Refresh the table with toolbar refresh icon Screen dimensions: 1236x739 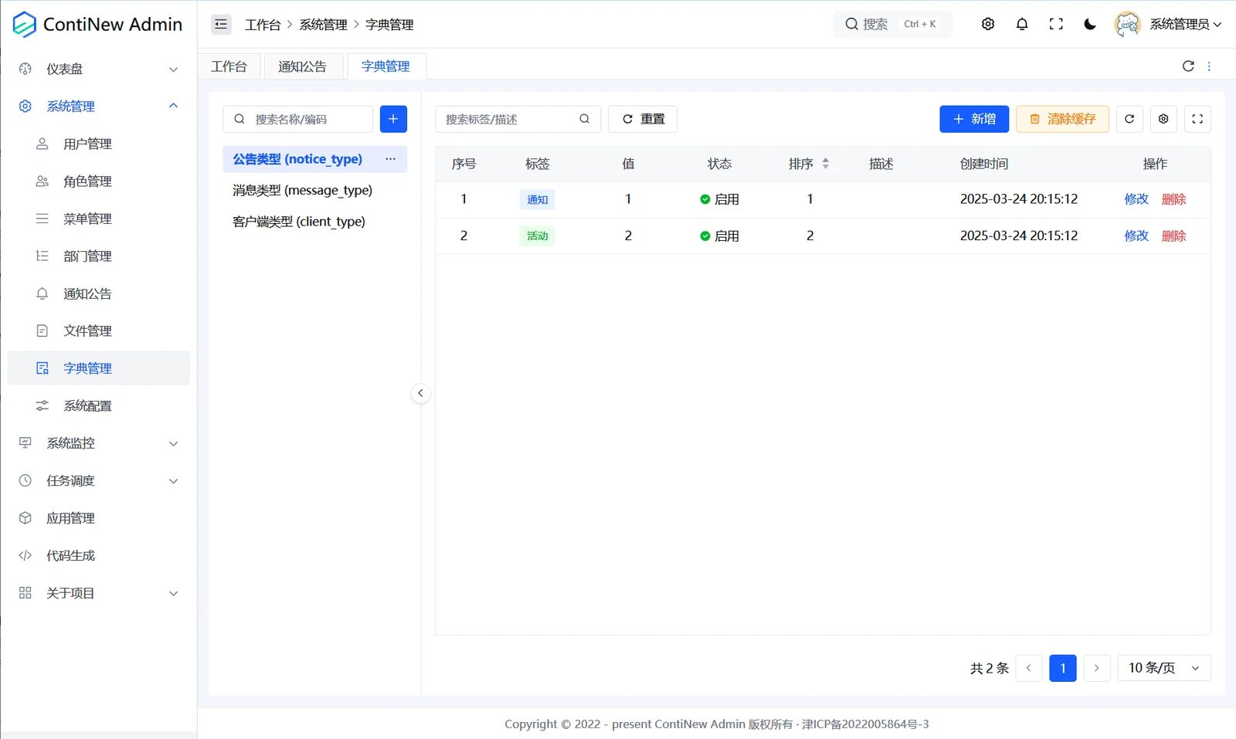point(1129,119)
